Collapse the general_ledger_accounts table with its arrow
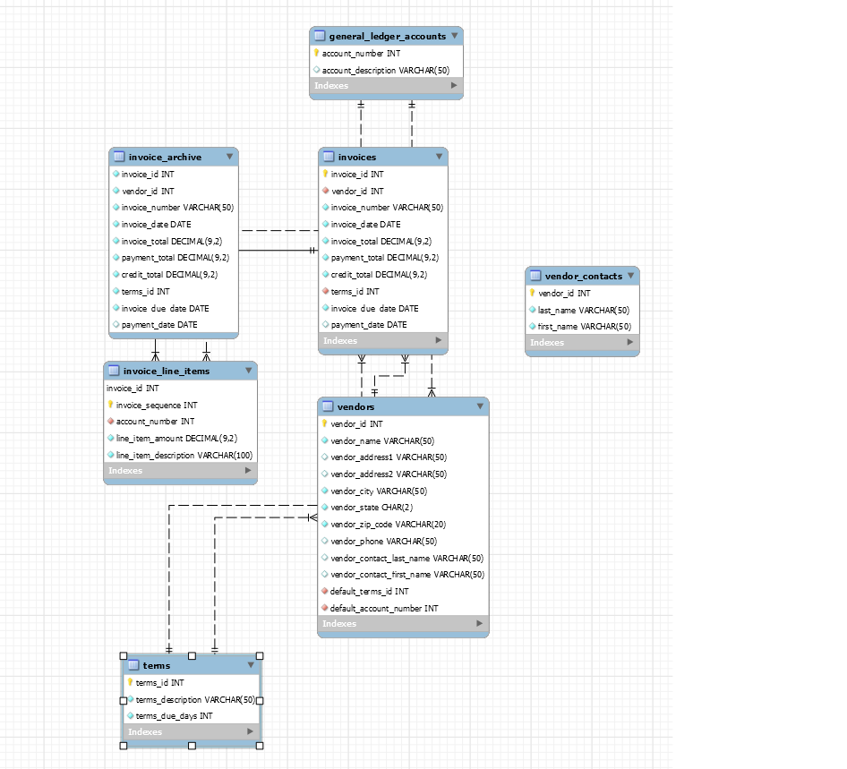Viewport: 847px width, 769px height. (454, 36)
